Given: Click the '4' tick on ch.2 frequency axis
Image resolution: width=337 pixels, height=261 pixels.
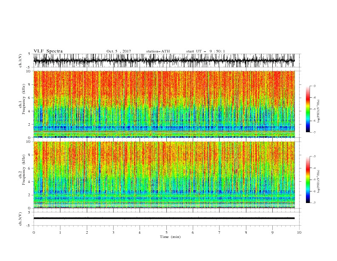Looking at the screenshot, I should (x=30, y=182).
